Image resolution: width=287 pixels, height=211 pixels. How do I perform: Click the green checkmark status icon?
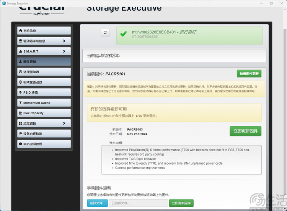point(123,34)
